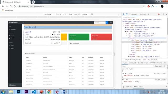Screen dimensions: 168x94
Task: Switch to the top Console panel tab
Action: pyautogui.click(x=143, y=14)
